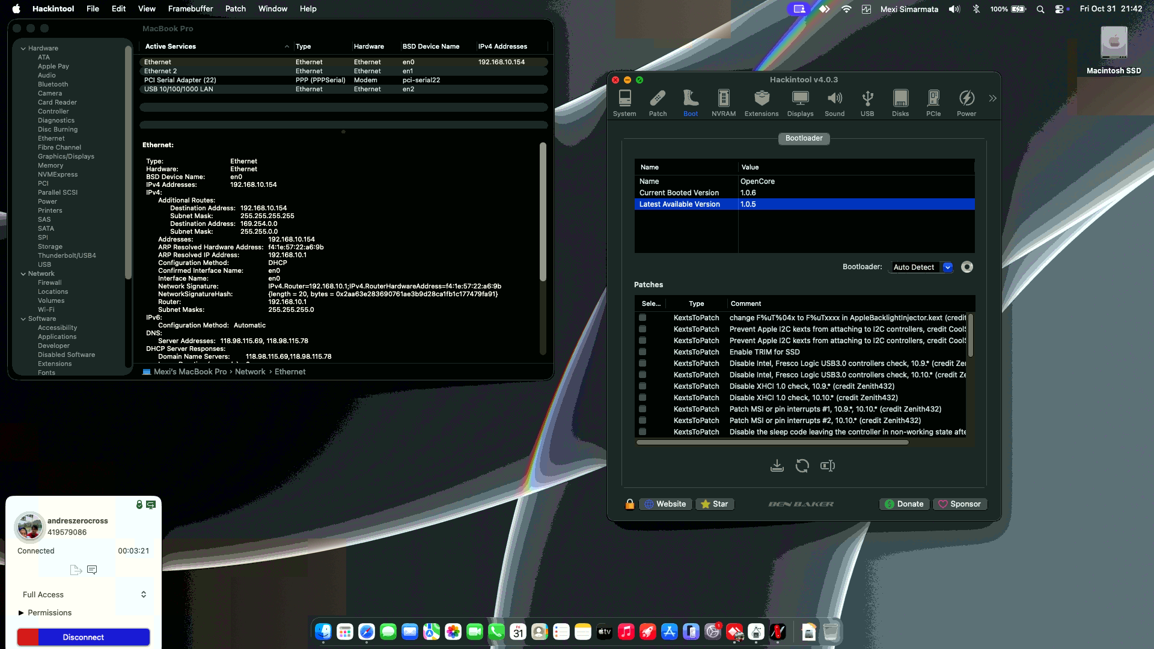Open the Extensions section in Hackintool
Viewport: 1154px width, 649px height.
pos(762,103)
